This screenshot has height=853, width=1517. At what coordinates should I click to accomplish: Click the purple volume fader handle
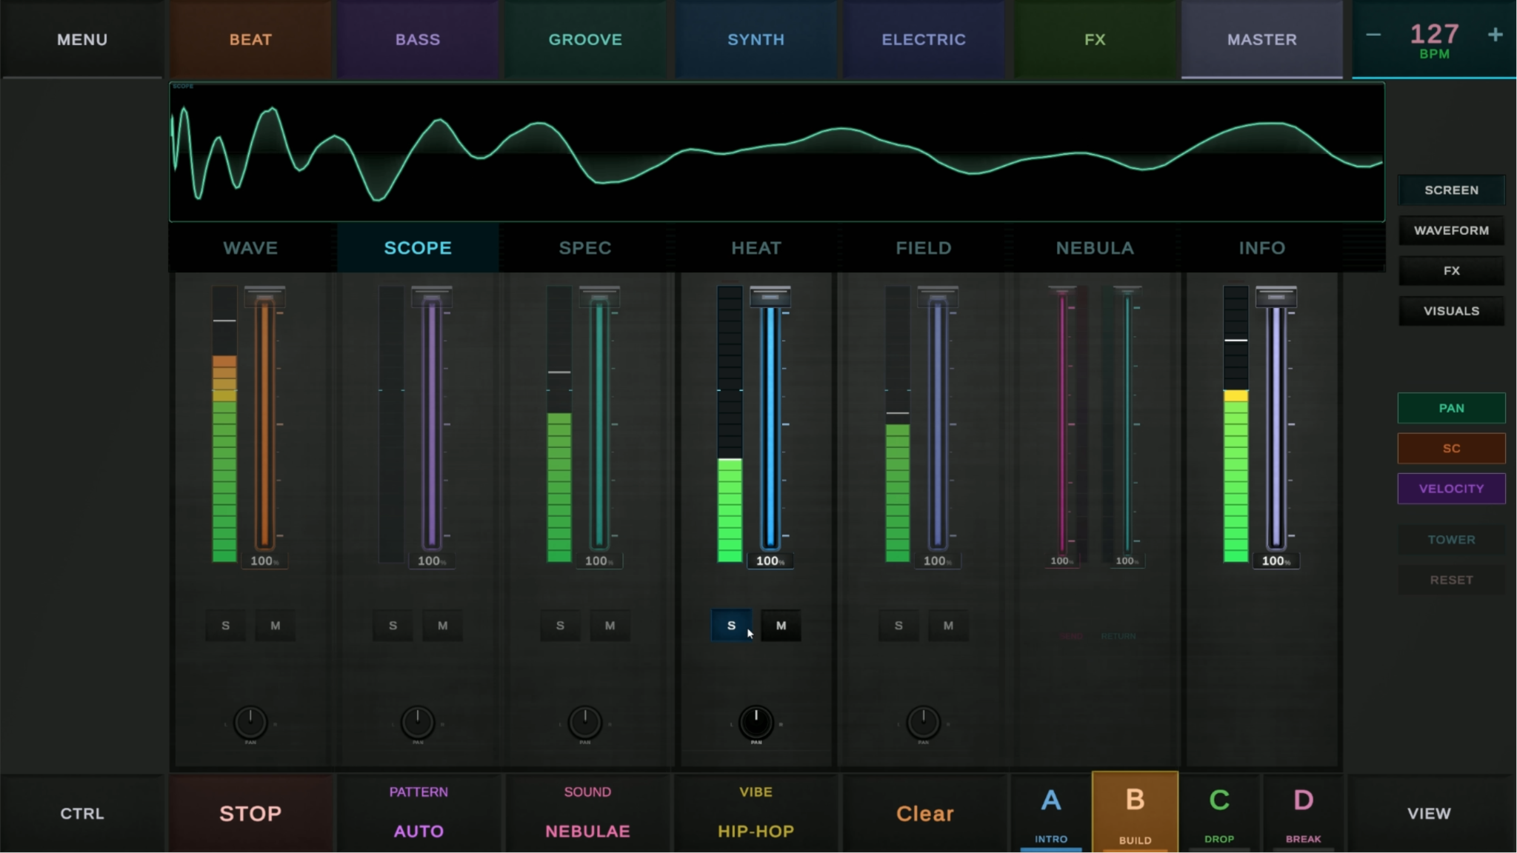(432, 296)
